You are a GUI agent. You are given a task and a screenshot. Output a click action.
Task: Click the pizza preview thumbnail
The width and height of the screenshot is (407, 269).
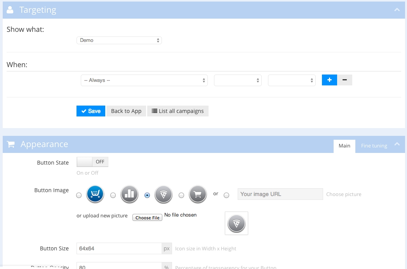pyautogui.click(x=236, y=223)
